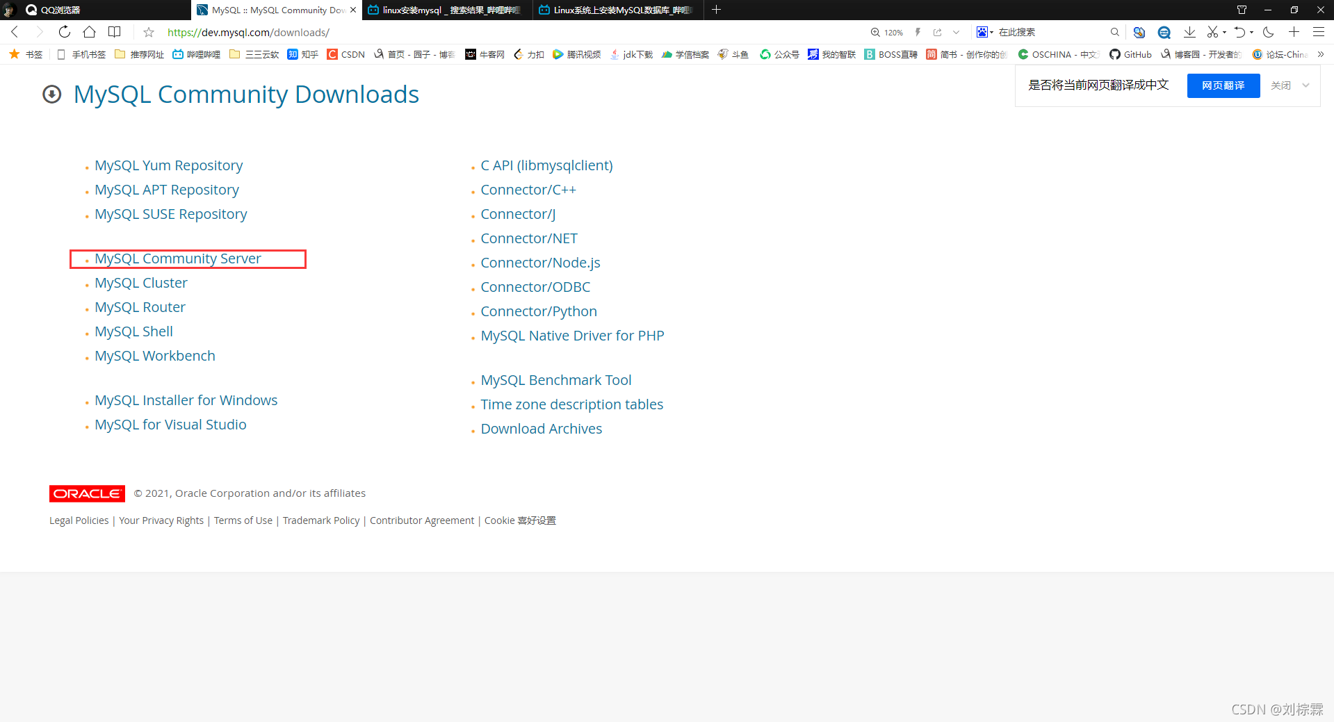
Task: Open MySQL Yum Repository link
Action: pos(169,165)
